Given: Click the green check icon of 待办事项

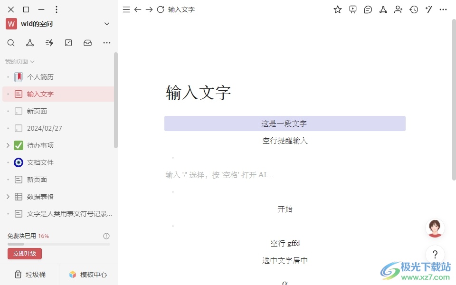Looking at the screenshot, I should (x=19, y=145).
